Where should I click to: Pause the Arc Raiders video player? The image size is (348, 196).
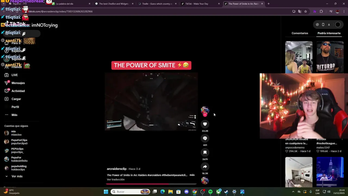(151, 102)
